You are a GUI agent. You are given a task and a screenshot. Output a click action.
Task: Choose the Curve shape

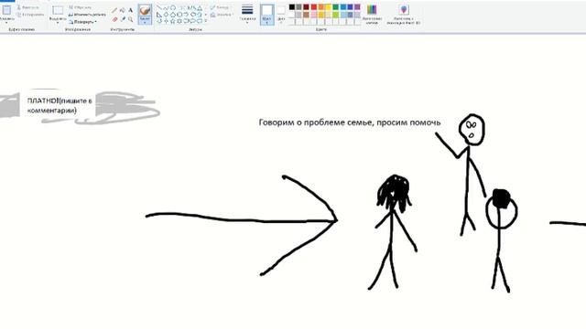[166, 8]
